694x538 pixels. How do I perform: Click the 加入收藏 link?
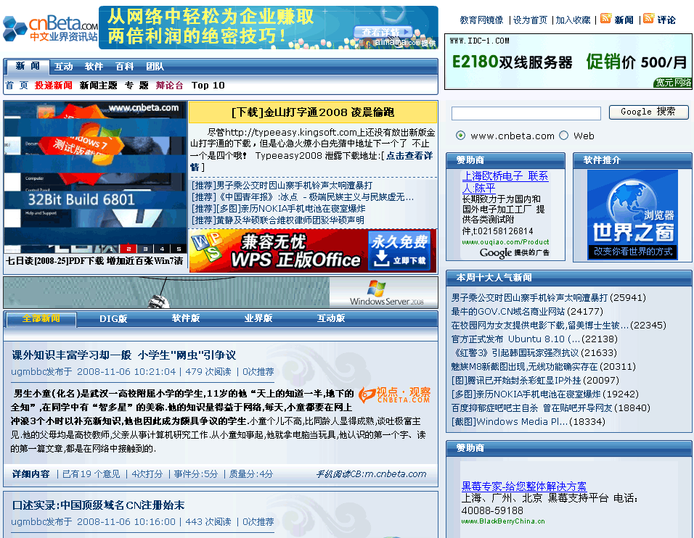[573, 20]
